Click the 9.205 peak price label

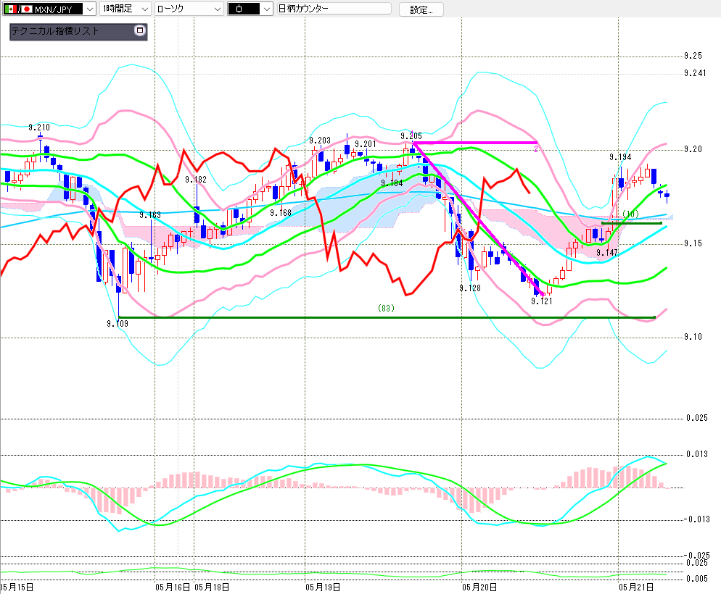pyautogui.click(x=411, y=136)
